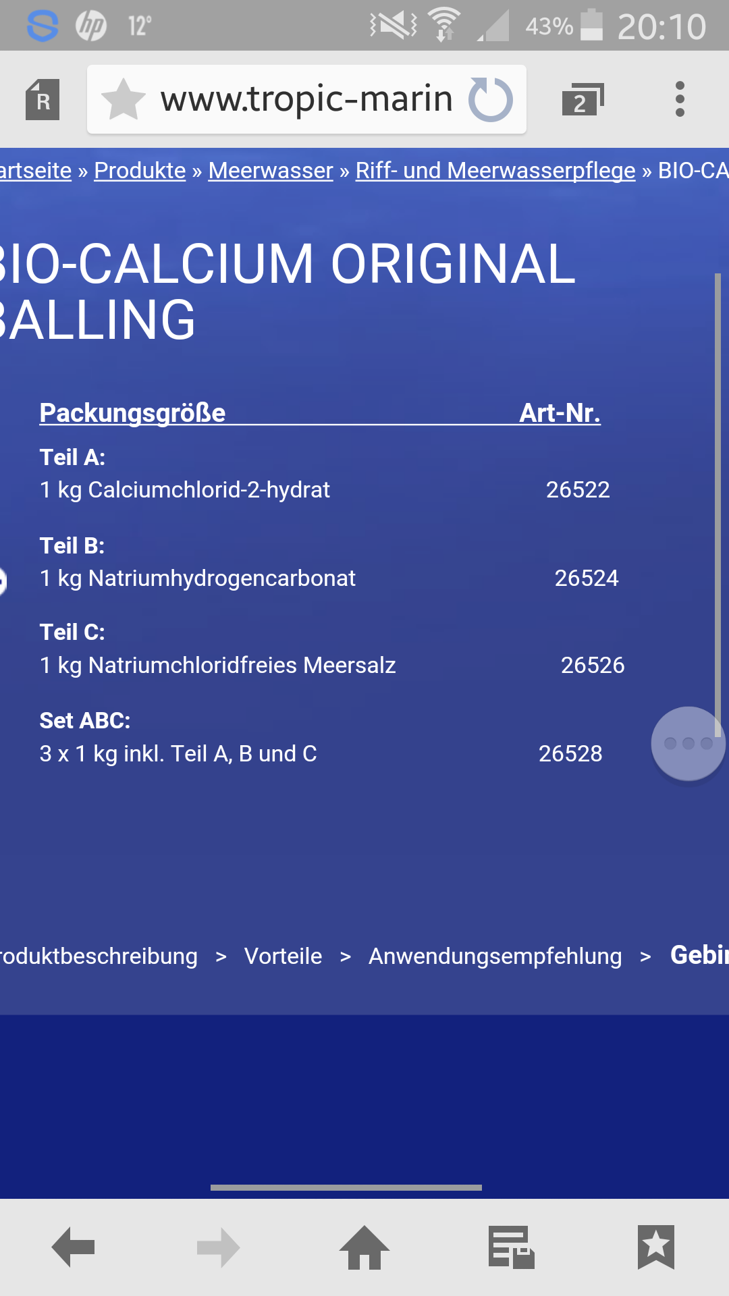Tap the horizontal scroll indicator bar
Image resolution: width=729 pixels, height=1296 pixels.
coord(346,1187)
